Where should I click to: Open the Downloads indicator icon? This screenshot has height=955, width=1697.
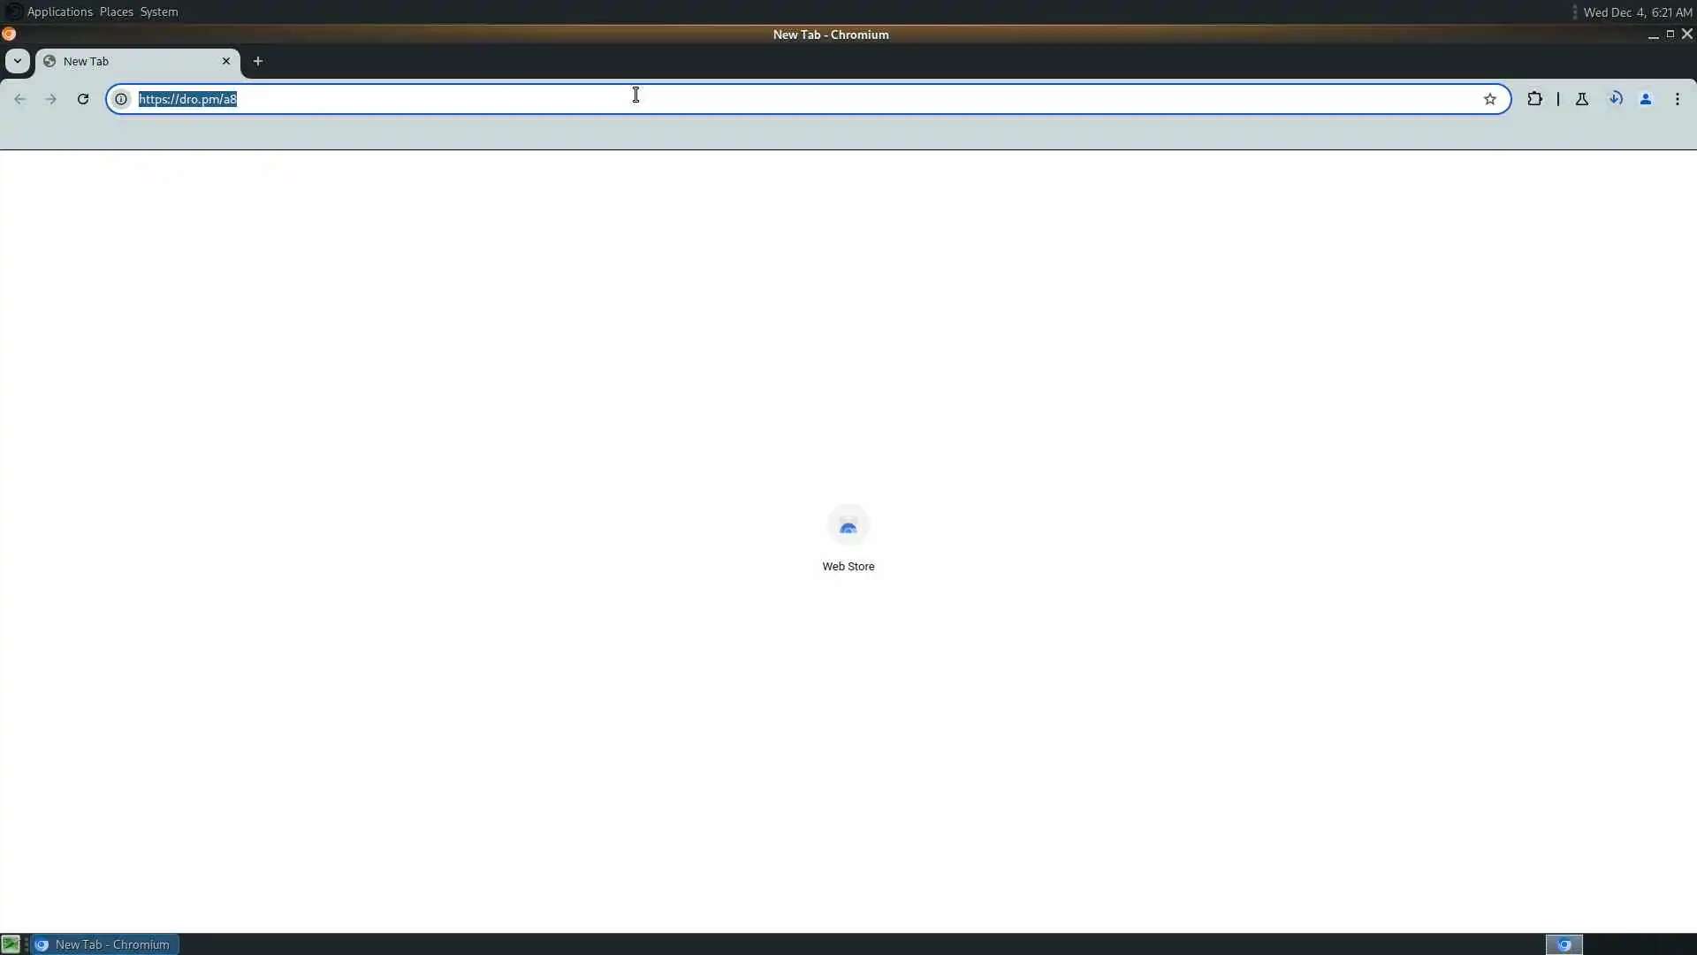pos(1615,99)
